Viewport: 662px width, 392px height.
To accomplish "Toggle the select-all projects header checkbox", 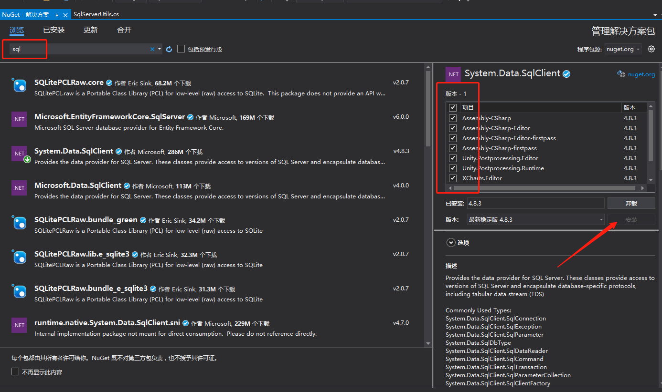I will (453, 108).
